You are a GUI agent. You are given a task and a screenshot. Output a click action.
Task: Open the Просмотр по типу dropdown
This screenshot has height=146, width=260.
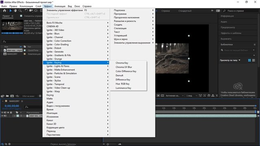point(230,60)
